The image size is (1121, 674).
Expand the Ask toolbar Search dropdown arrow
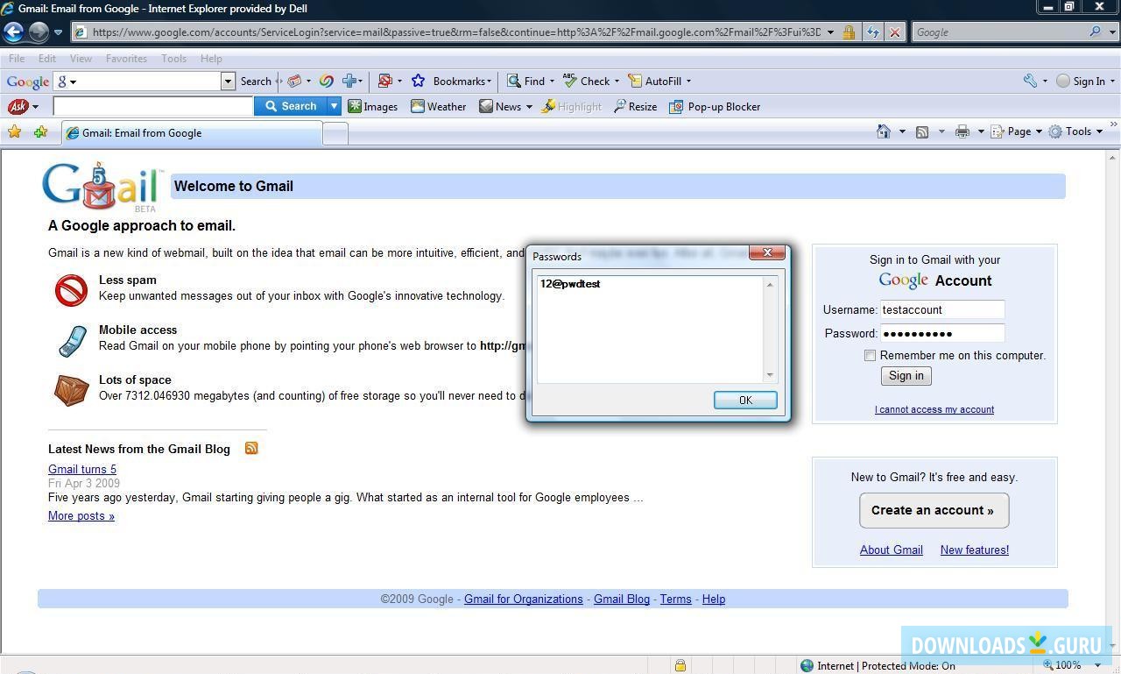pyautogui.click(x=334, y=107)
